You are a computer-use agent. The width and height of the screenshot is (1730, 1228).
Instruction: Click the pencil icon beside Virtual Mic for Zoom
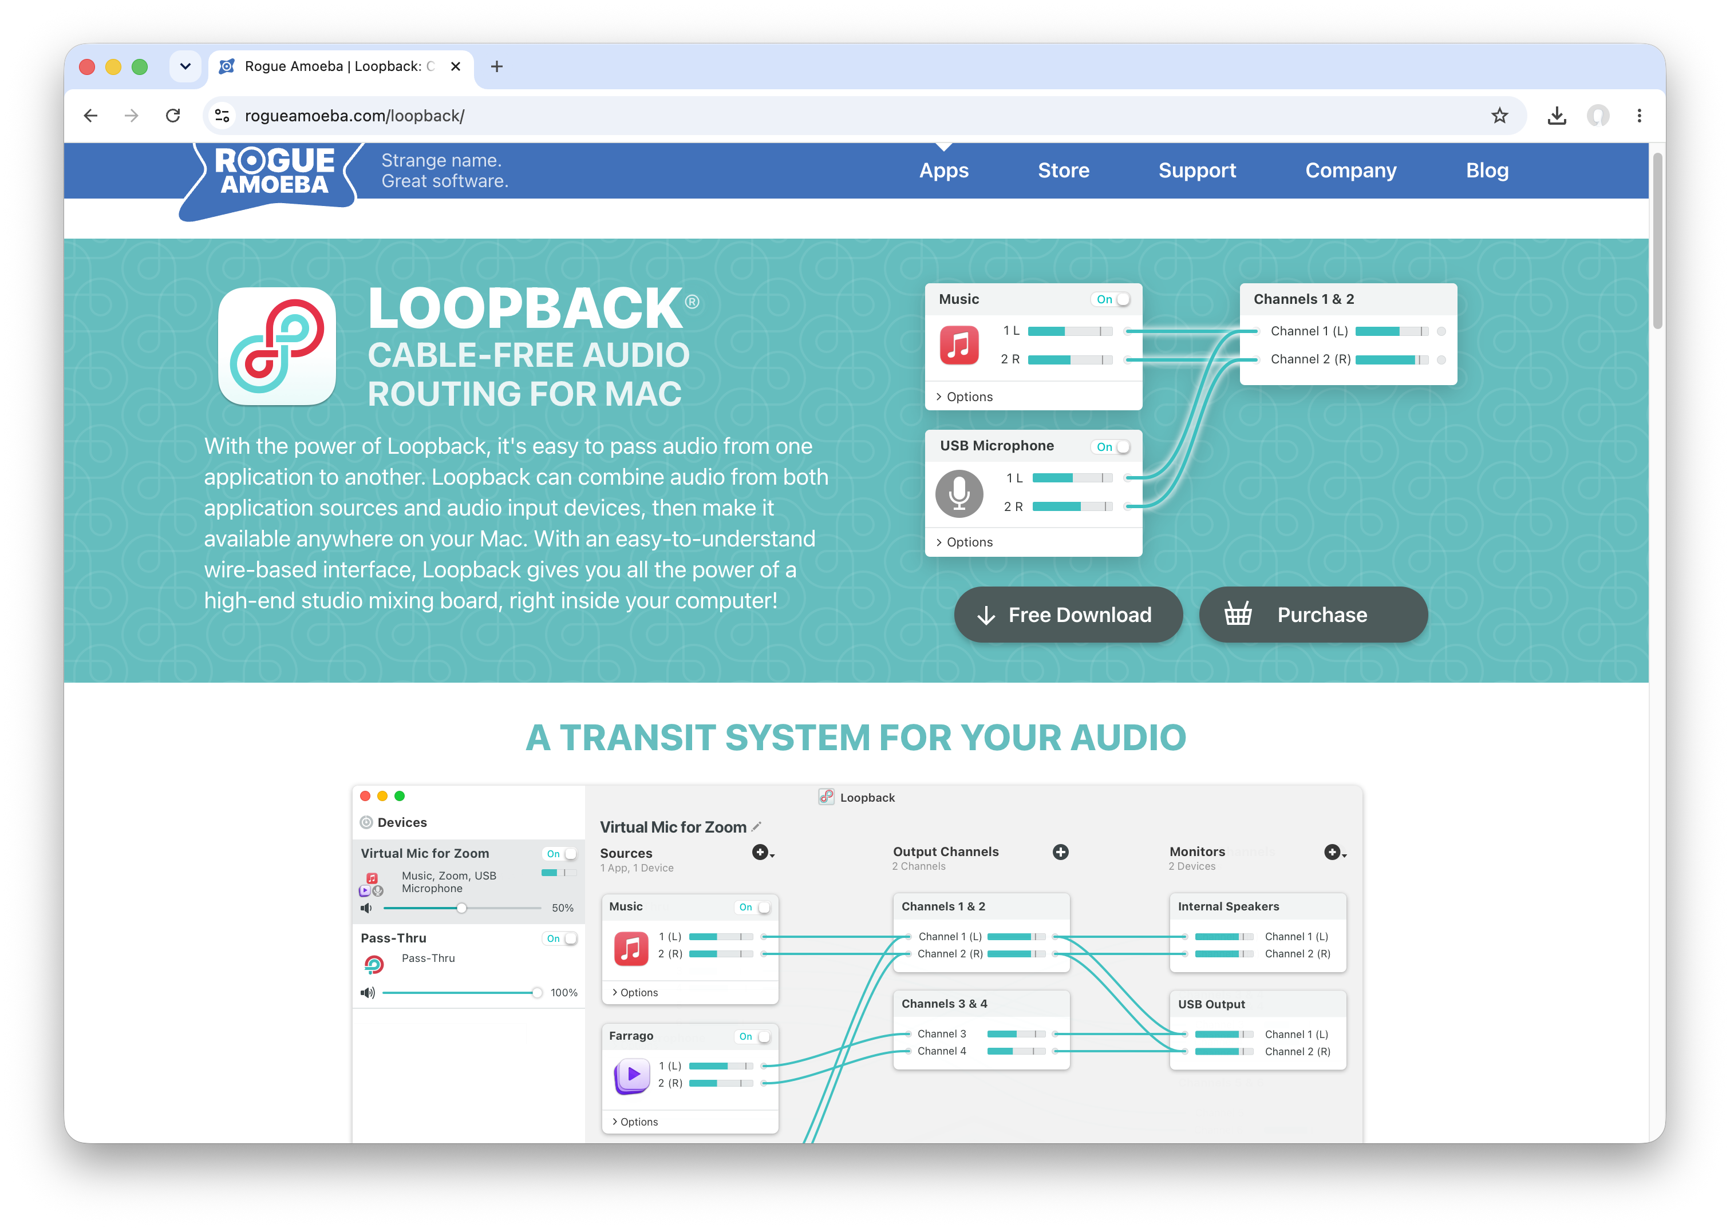756,826
